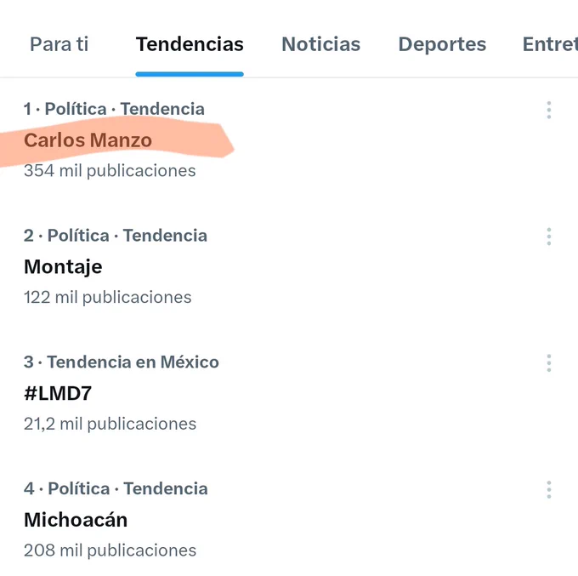The height and width of the screenshot is (576, 578).
Task: Open more options for Montaje trend
Action: 549,237
